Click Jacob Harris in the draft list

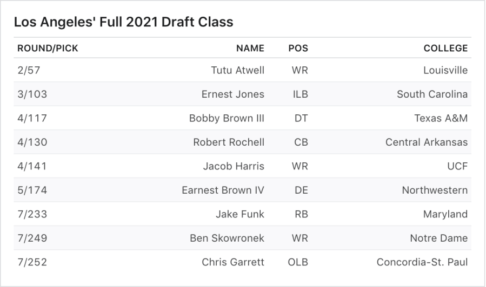click(x=234, y=166)
